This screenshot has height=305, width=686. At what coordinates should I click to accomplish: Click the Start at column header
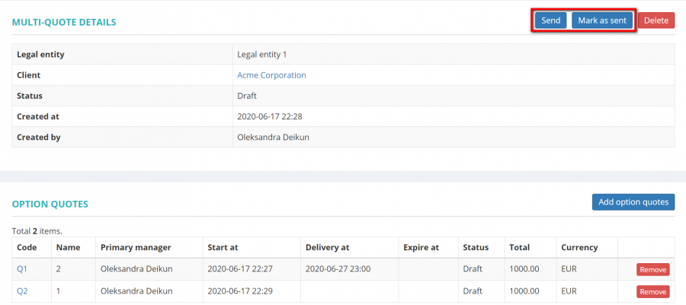[x=223, y=247]
